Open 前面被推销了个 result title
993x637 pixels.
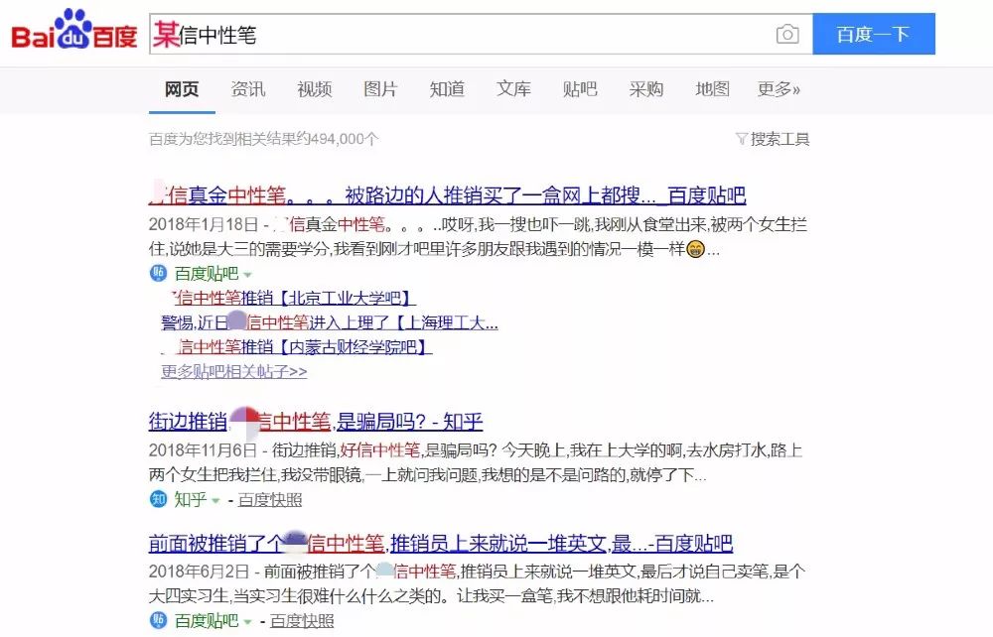(x=441, y=543)
